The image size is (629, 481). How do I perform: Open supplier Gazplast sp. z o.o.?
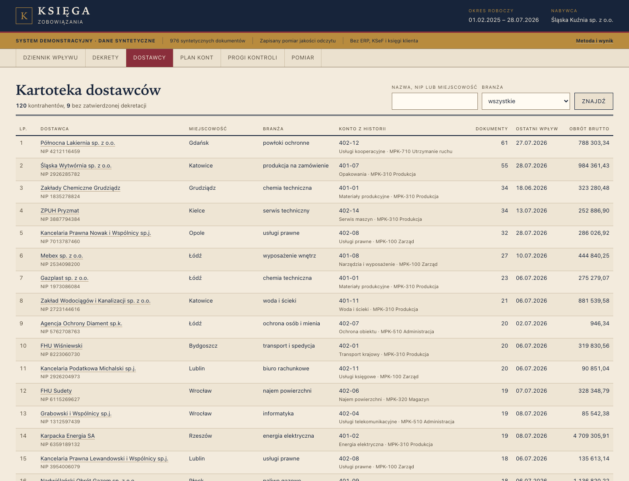65,278
